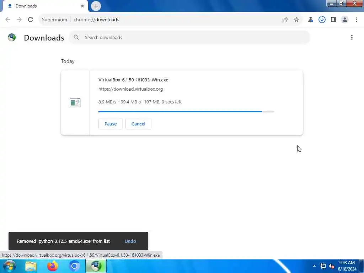Open the Windows Start menu
Viewport: 364px width, 273px height.
pyautogui.click(x=10, y=266)
